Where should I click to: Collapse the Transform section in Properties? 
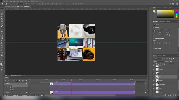tap(154, 27)
